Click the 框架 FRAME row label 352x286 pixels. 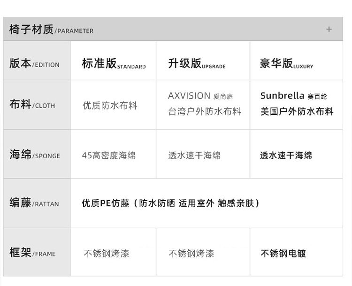coord(32,253)
